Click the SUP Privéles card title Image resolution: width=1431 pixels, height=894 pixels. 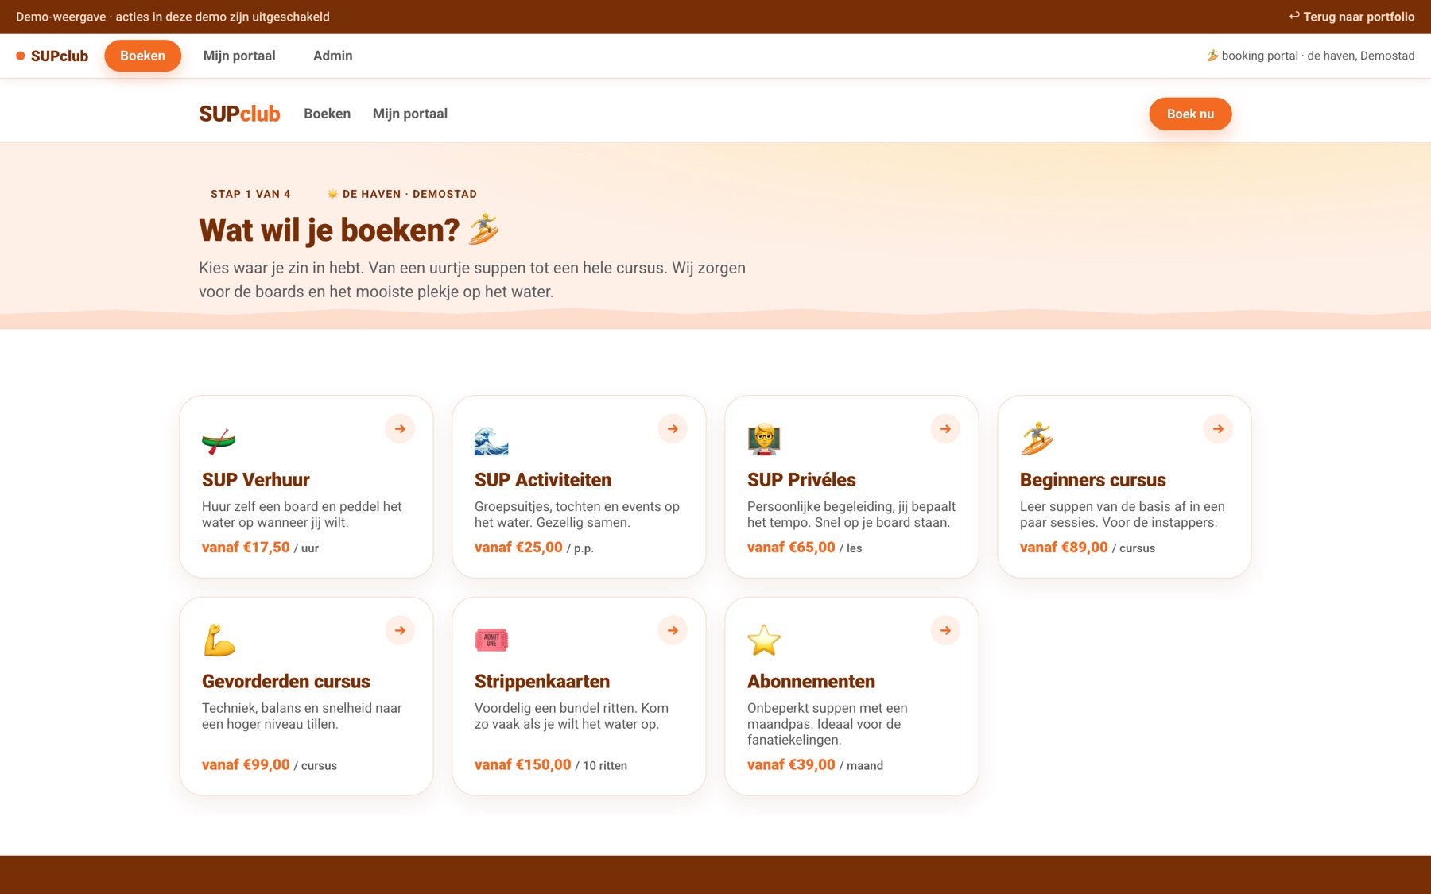[801, 480]
